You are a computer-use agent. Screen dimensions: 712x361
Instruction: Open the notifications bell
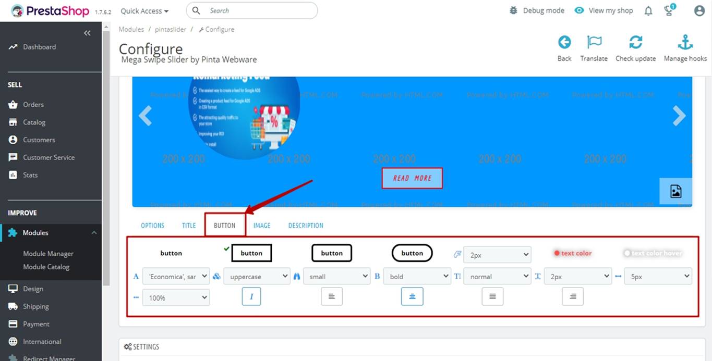click(x=648, y=11)
